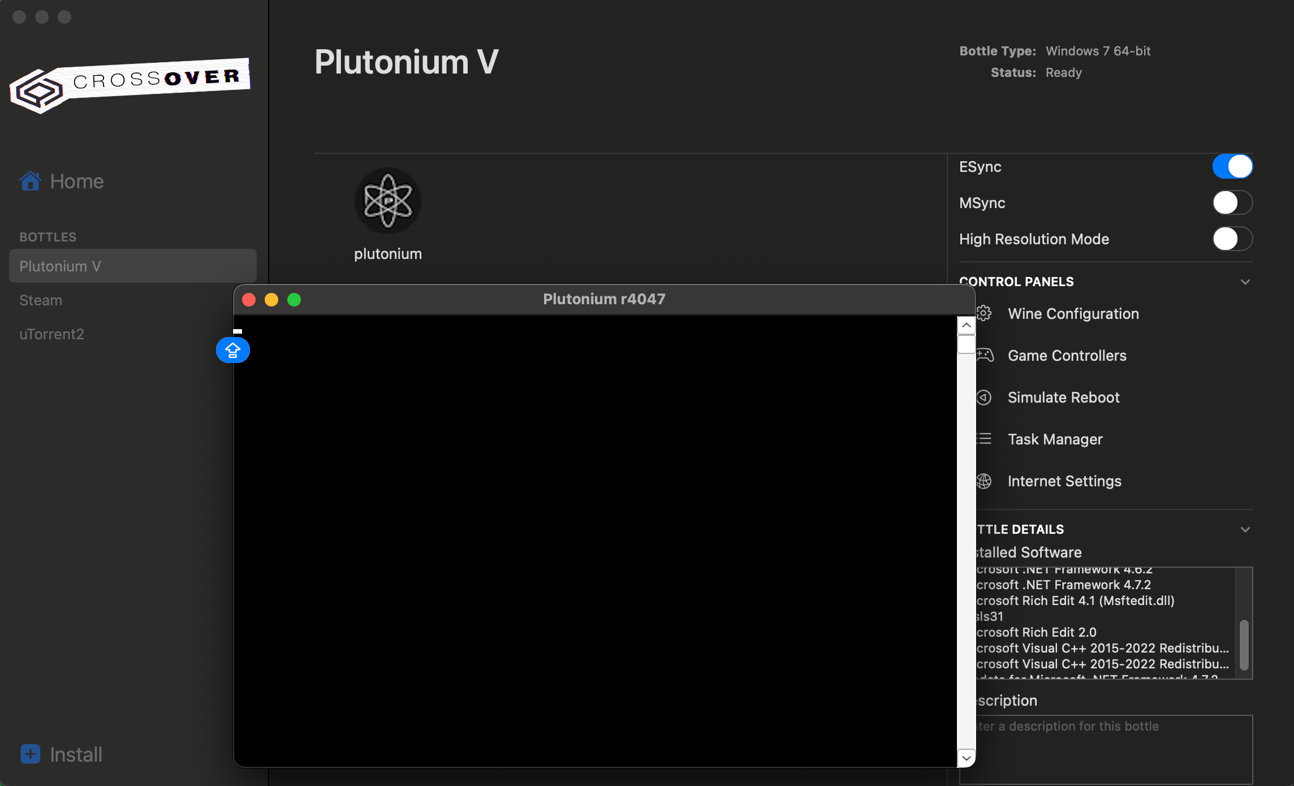The width and height of the screenshot is (1294, 786).
Task: Minimize the Plutonium r4047 window
Action: click(x=271, y=299)
